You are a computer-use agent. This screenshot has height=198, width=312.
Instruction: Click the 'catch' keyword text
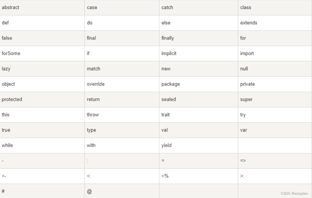167,8
